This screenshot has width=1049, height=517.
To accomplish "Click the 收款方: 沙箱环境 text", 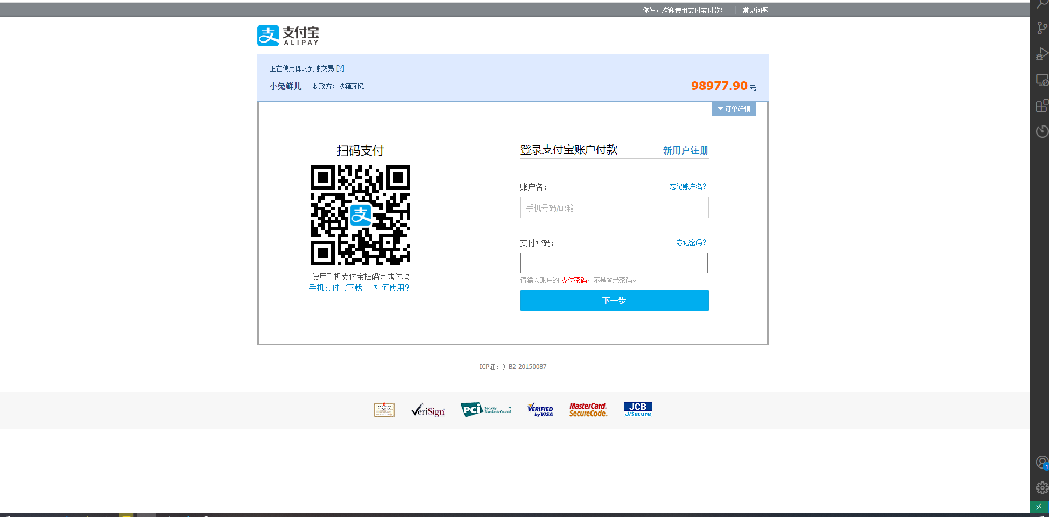I will click(x=338, y=86).
